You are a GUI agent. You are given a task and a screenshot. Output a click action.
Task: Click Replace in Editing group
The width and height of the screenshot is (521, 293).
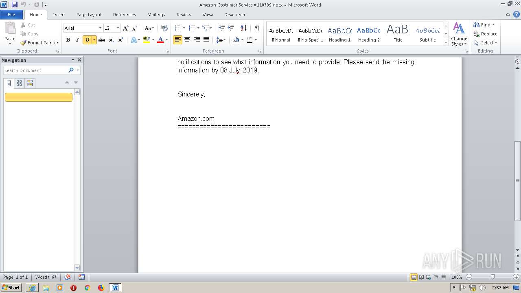(x=485, y=34)
